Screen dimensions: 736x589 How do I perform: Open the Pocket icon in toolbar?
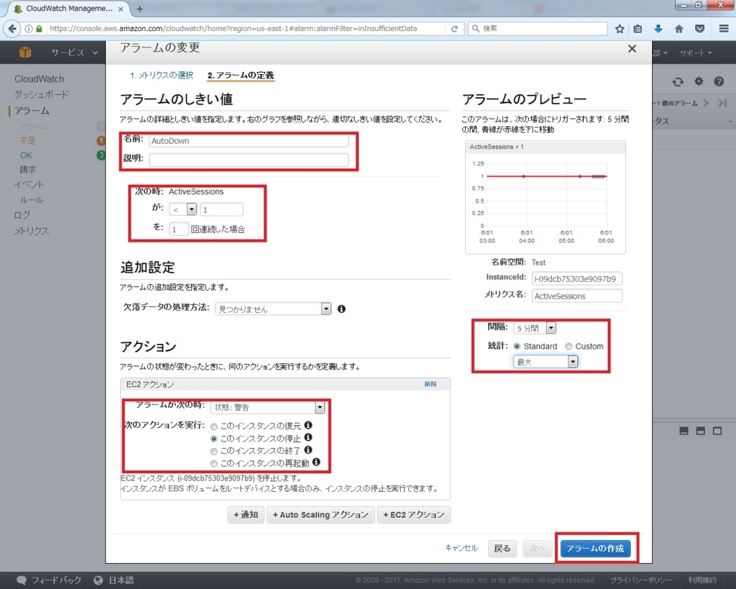(x=699, y=29)
